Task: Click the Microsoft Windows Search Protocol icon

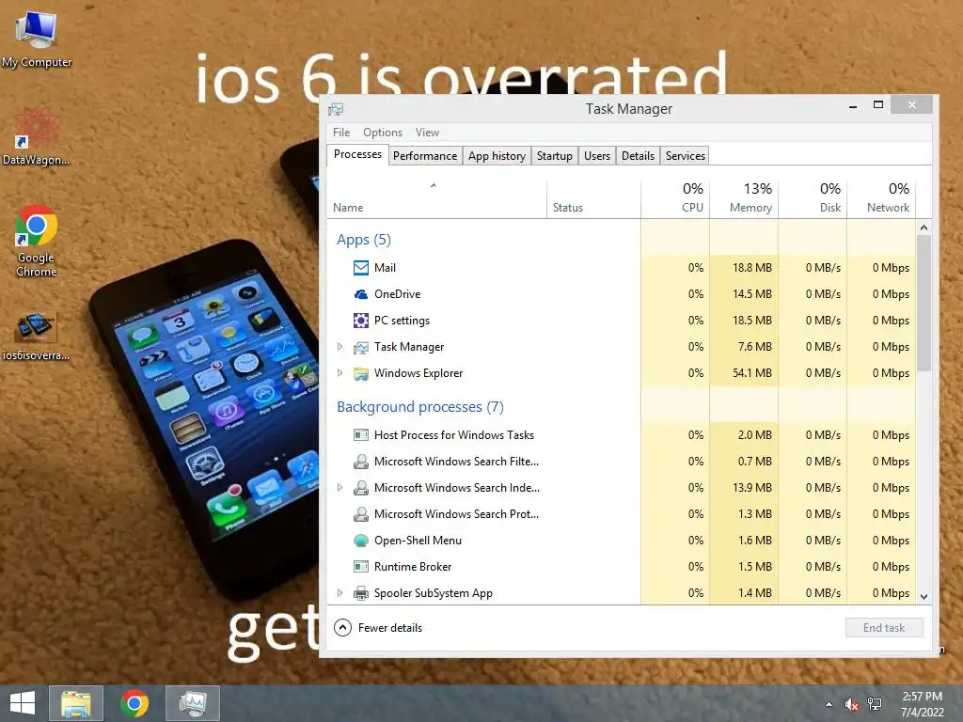Action: [361, 514]
